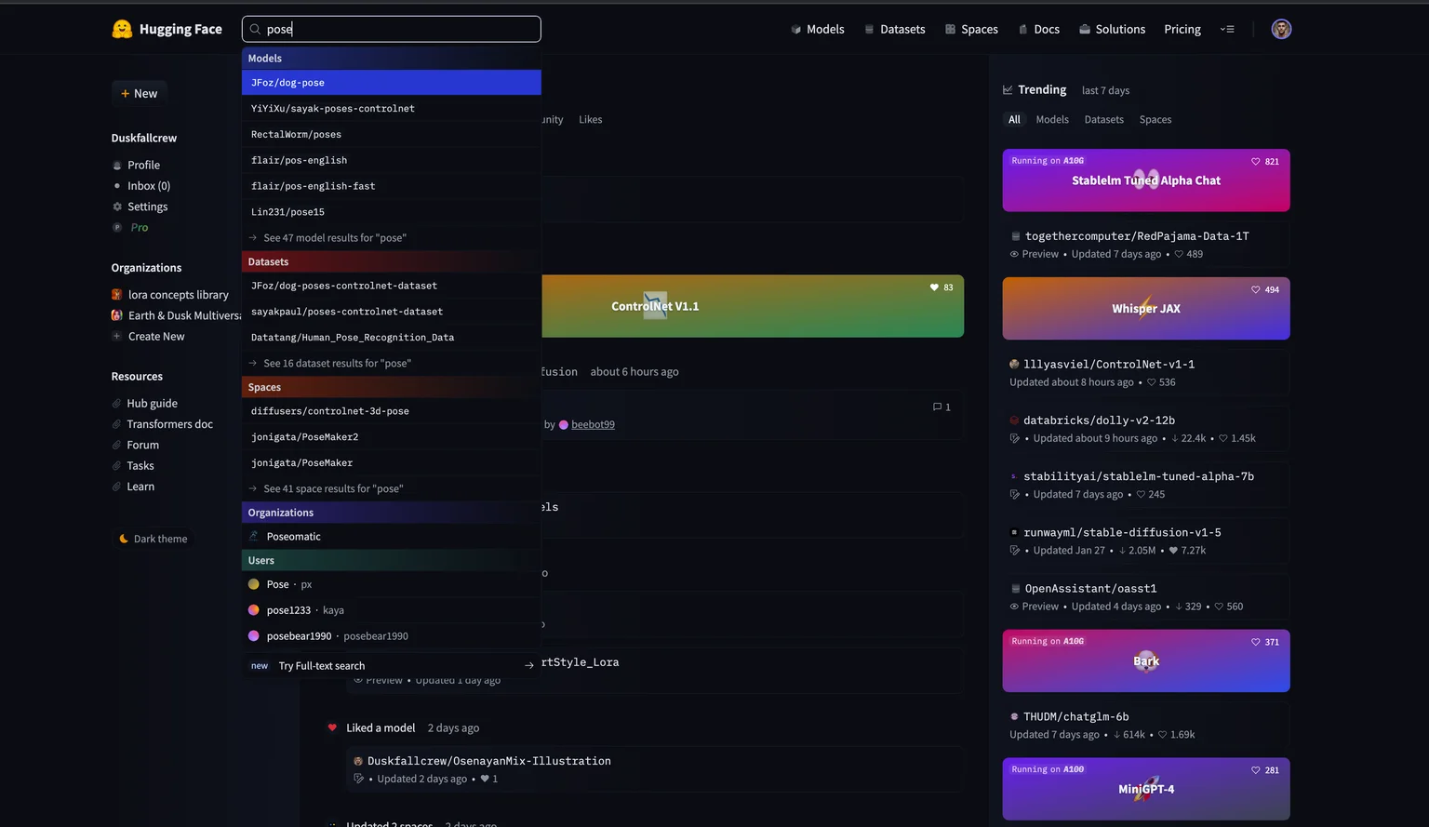Open sayakpaul/poses-controlnet-dataset result
Image resolution: width=1429 pixels, height=827 pixels.
coord(392,312)
